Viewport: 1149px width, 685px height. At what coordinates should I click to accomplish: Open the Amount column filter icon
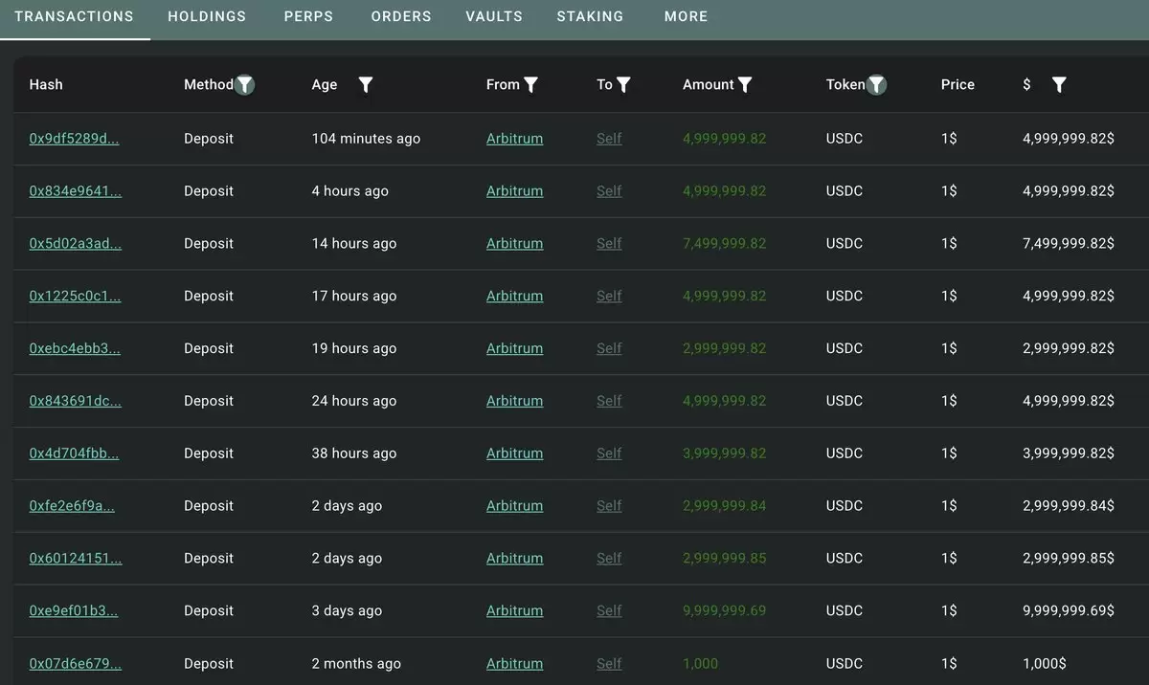[x=745, y=85]
